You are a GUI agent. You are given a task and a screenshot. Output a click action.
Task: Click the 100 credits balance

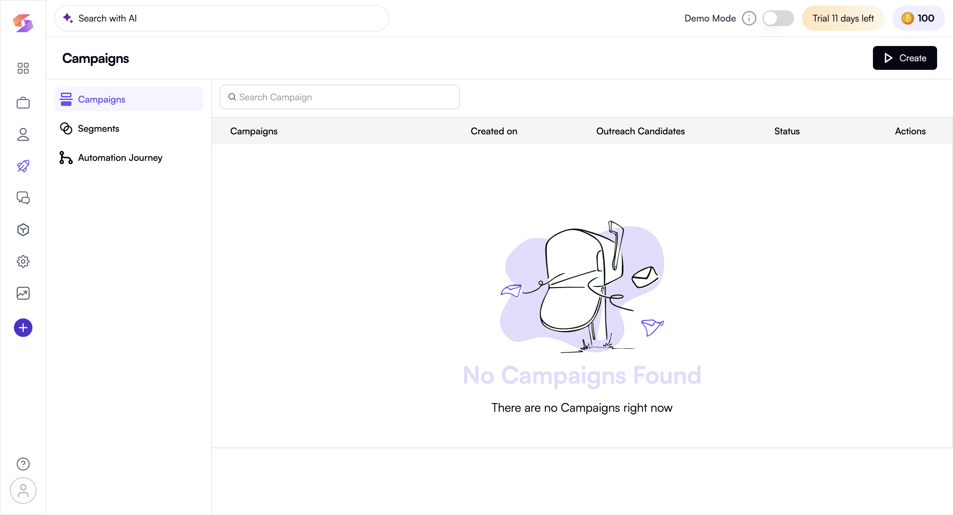[x=919, y=18]
